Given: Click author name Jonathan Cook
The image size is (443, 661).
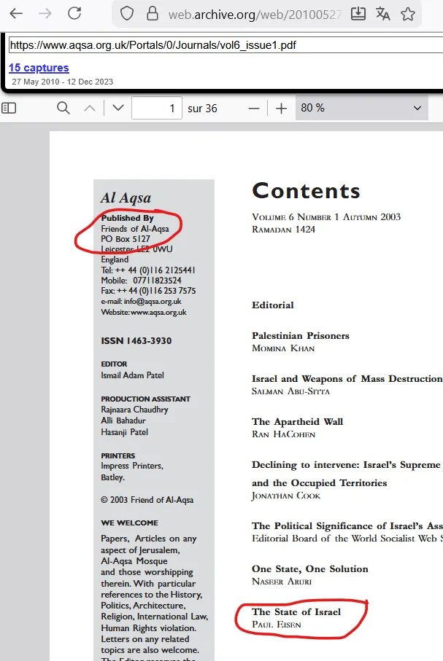Looking at the screenshot, I should (286, 496).
